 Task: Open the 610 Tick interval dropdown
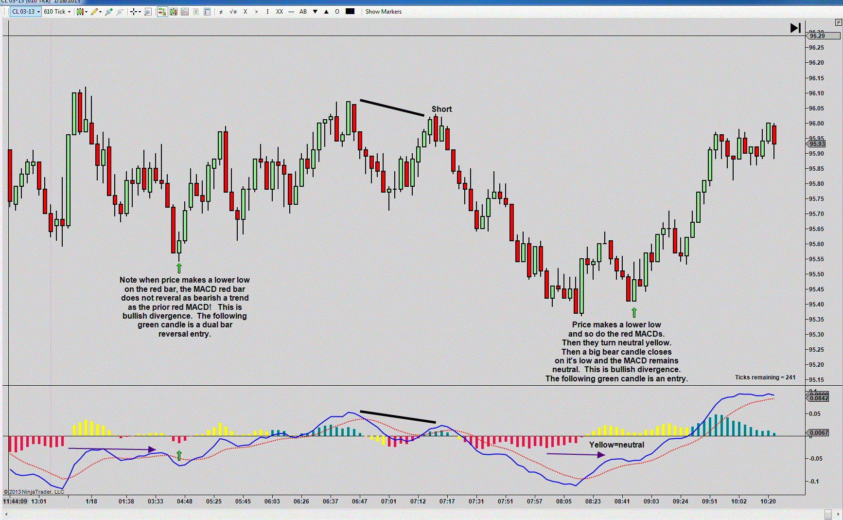coord(57,12)
